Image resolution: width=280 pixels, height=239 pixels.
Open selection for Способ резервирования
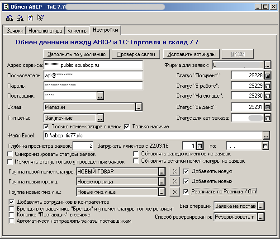tap(261, 217)
